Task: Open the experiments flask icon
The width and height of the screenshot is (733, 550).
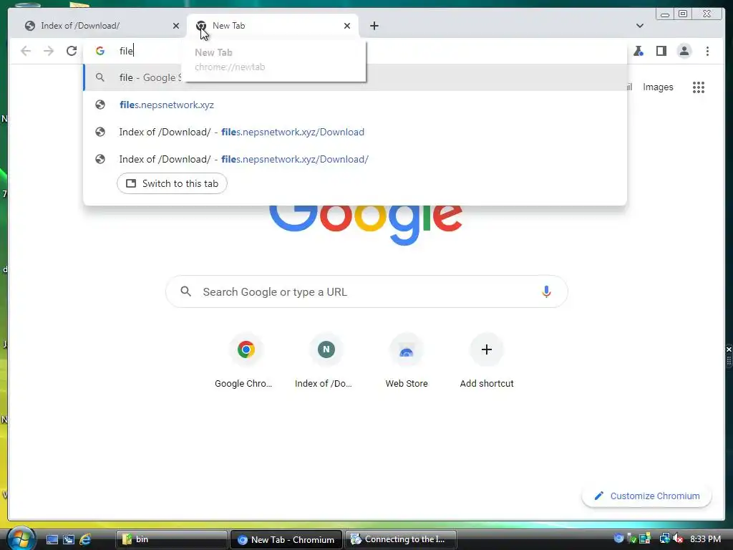Action: point(638,51)
